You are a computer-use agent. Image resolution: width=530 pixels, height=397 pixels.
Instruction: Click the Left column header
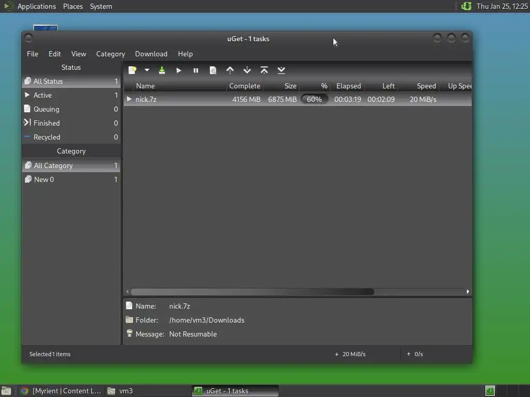coord(381,86)
